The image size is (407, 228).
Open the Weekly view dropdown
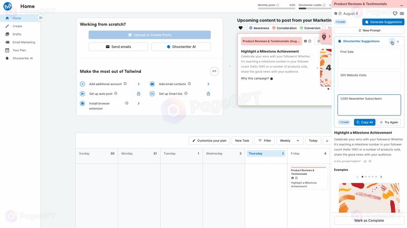[289, 141]
